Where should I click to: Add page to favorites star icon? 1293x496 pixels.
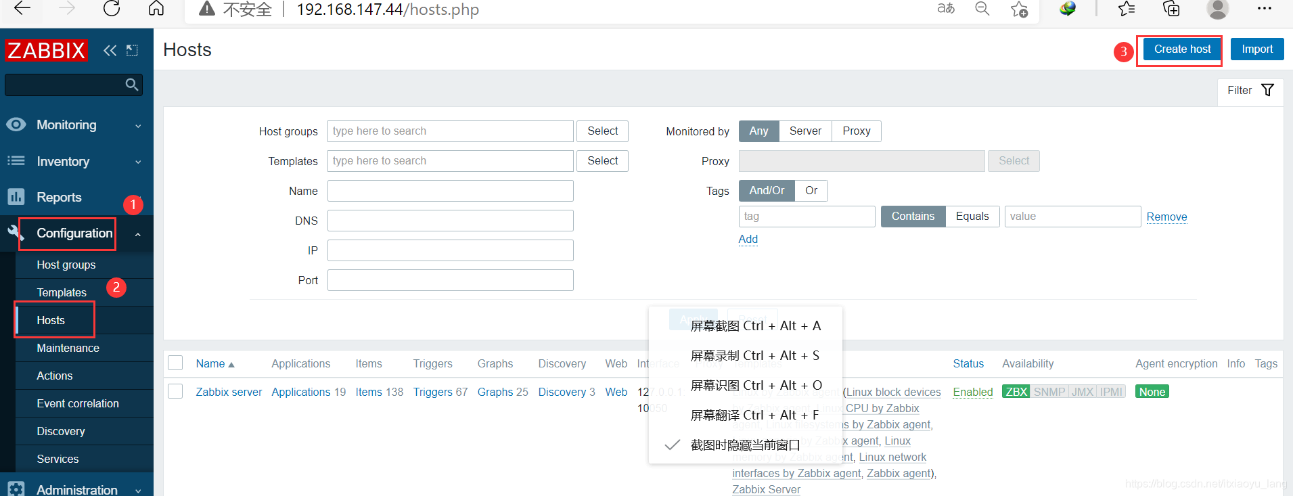(x=1019, y=9)
